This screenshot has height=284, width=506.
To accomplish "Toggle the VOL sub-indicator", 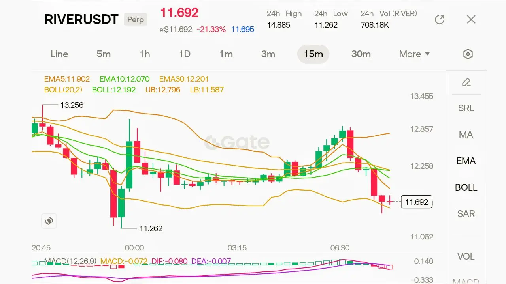I will coord(466,256).
